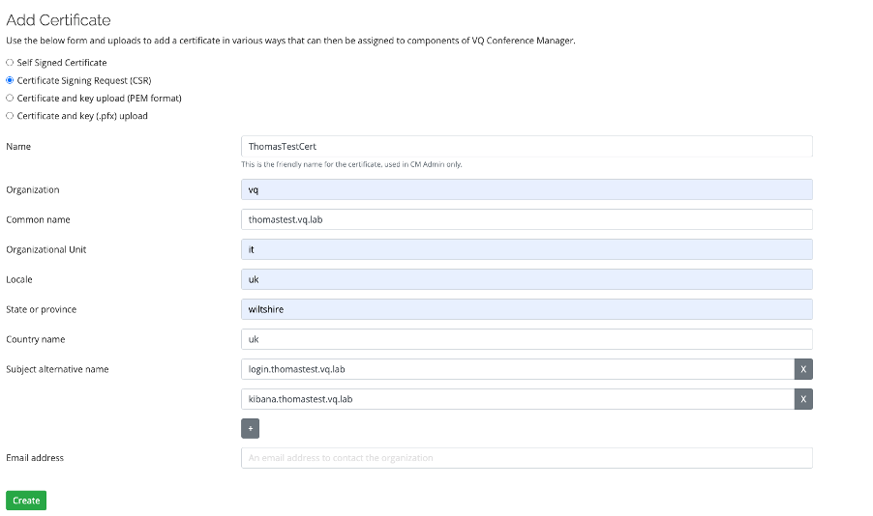Click the Add Certificate heading

click(x=58, y=20)
